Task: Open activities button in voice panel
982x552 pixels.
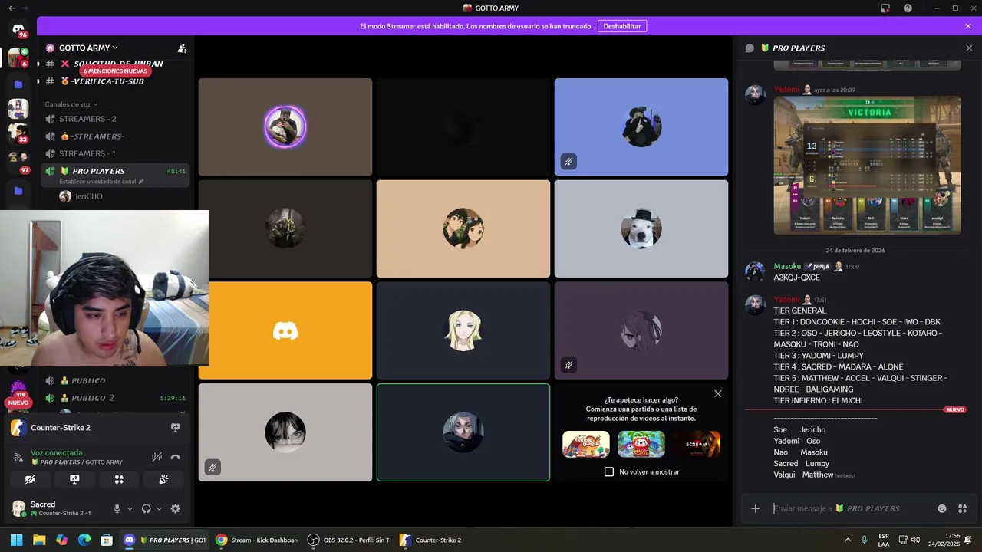Action: pos(119,479)
